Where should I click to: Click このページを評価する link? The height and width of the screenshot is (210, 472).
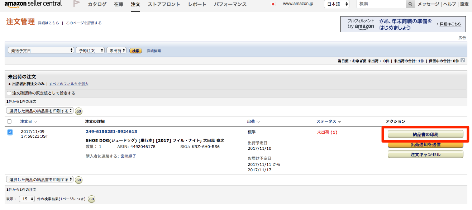click(x=84, y=23)
